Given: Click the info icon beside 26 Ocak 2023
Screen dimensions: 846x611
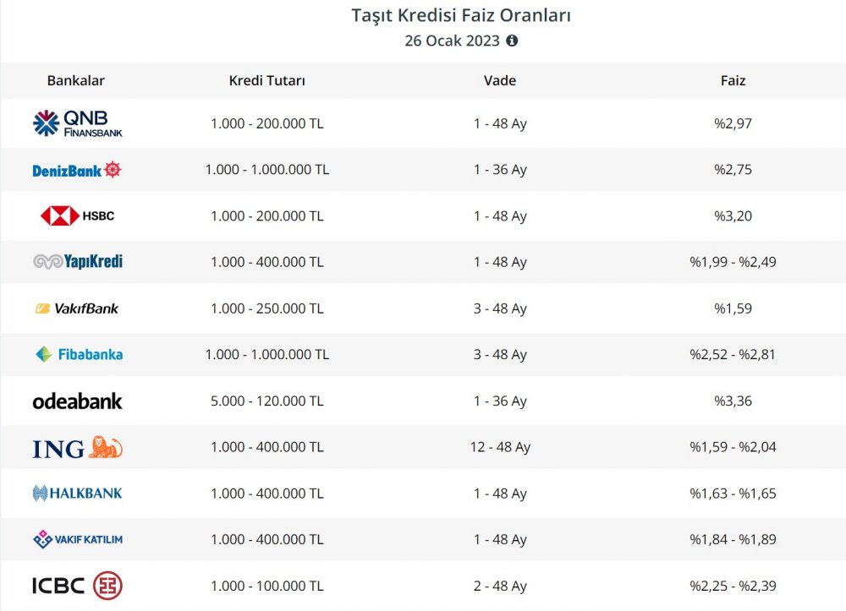Looking at the screenshot, I should point(512,41).
